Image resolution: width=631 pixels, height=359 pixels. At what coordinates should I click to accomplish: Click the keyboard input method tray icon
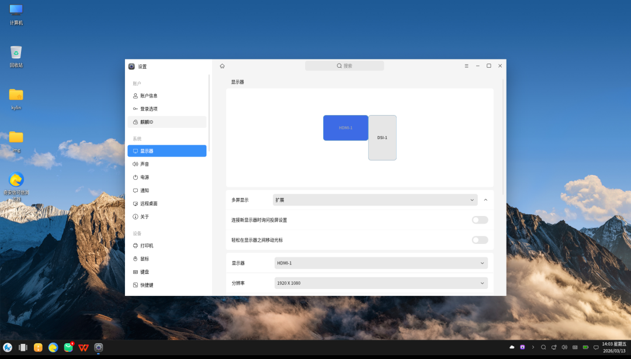tap(575, 347)
